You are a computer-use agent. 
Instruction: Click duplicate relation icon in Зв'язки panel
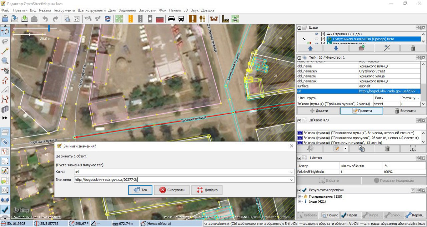click(362, 148)
